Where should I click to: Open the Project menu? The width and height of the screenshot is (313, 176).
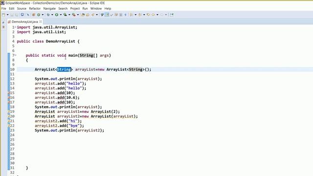pyautogui.click(x=75, y=9)
